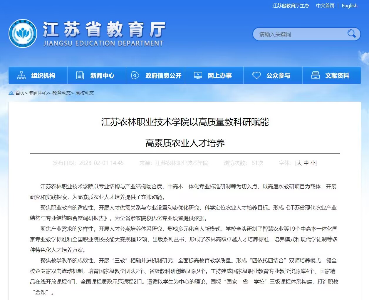Go to 中文首页 from the top bar

pos(325,6)
